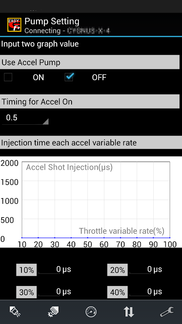Image resolution: width=182 pixels, height=324 pixels.
Task: Tap the Easy F+ app logo icon
Action: 14,25
